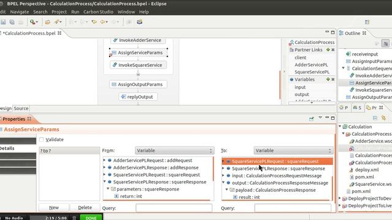
Task: Select the replyOutput activity node
Action: pos(138,97)
